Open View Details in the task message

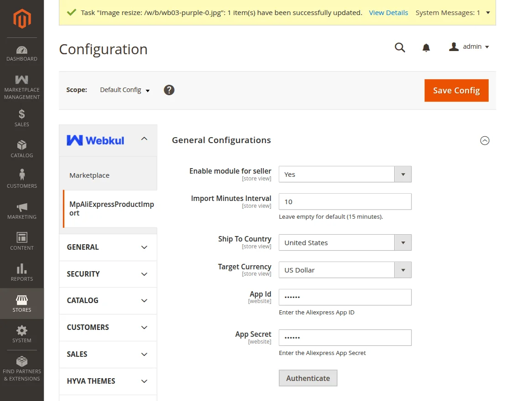(388, 13)
